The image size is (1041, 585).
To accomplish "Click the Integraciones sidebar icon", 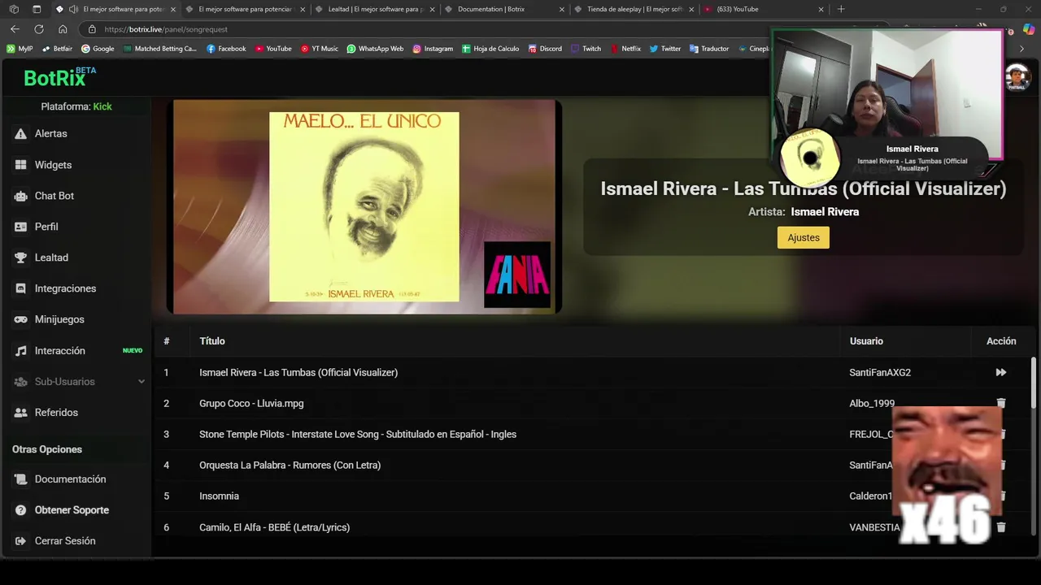I will 20,288.
